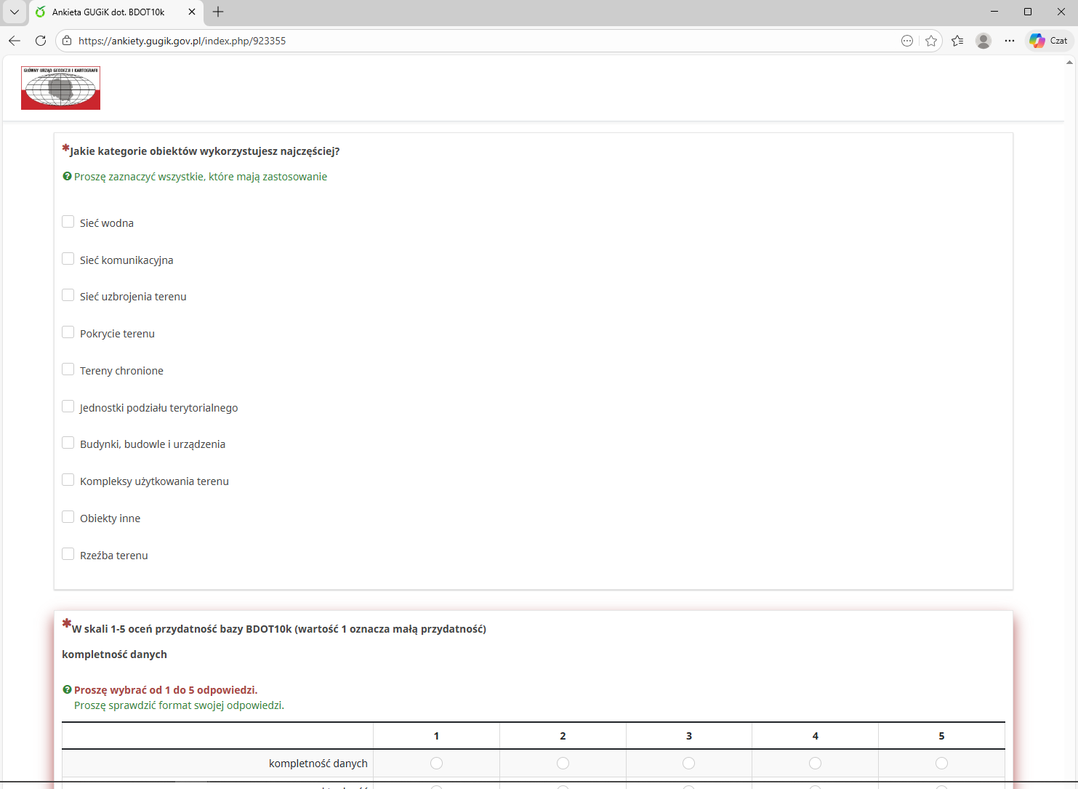Reload the survey page
Screen dimensions: 1078x789
41,41
